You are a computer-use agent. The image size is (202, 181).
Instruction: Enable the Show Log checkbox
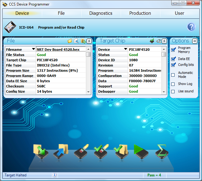tap(173, 84)
